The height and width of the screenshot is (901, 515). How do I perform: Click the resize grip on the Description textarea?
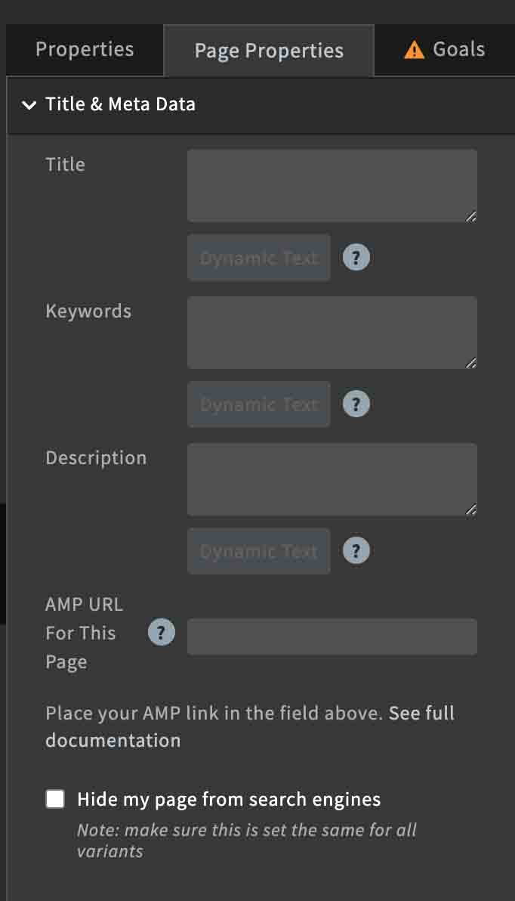click(x=470, y=509)
